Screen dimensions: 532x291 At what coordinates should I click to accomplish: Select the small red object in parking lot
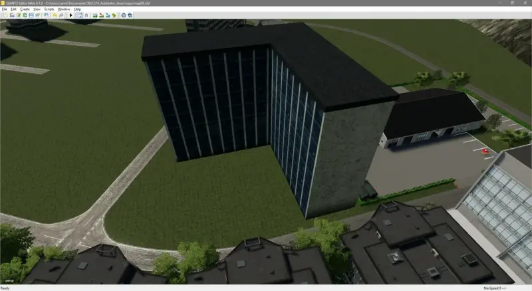click(x=484, y=151)
